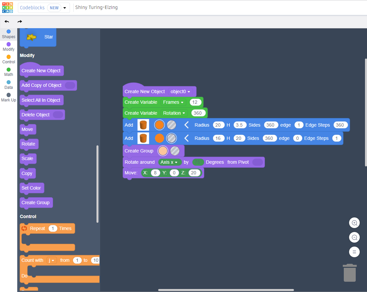Image resolution: width=367 pixels, height=292 pixels.
Task: Click the orange color swatch on the Add block
Action: pos(159,125)
